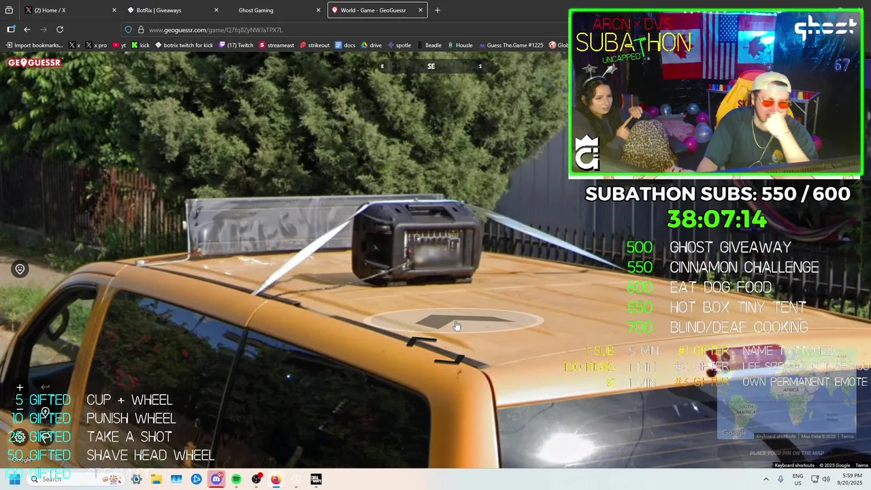
Task: Open the Windows Start menu
Action: (14, 479)
